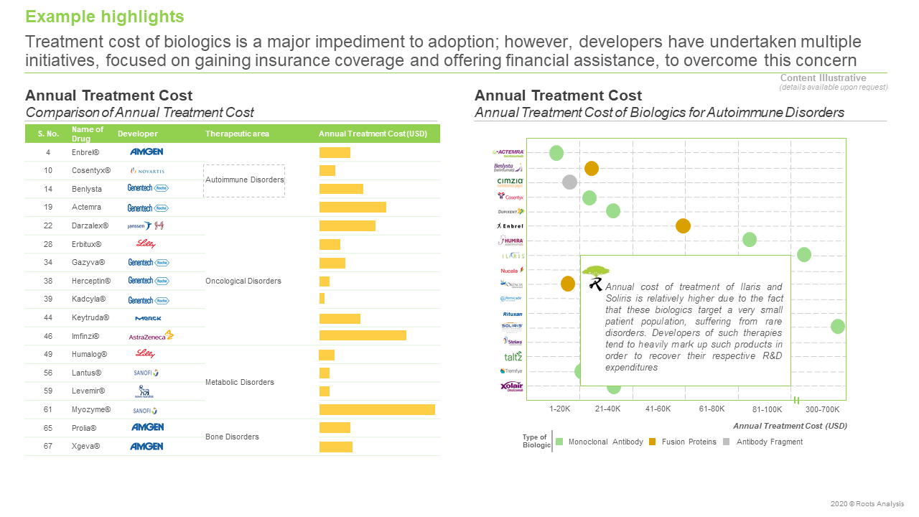This screenshot has width=919, height=517.
Task: Click the Nucala logo on the chart axis
Action: coord(513,270)
